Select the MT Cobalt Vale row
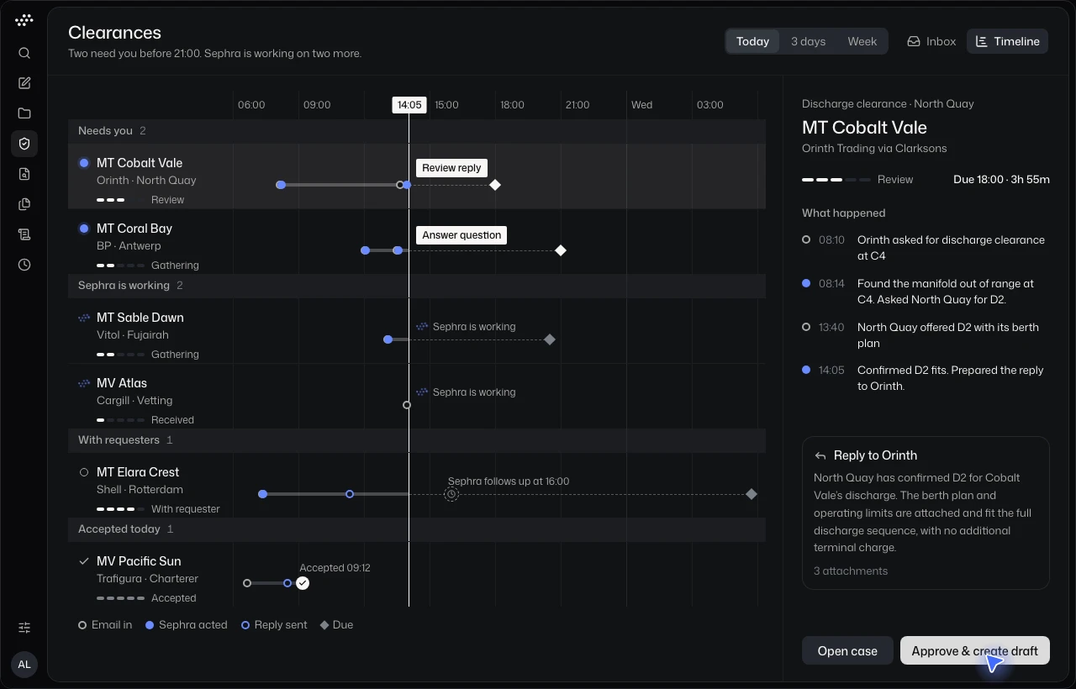 [x=417, y=176]
